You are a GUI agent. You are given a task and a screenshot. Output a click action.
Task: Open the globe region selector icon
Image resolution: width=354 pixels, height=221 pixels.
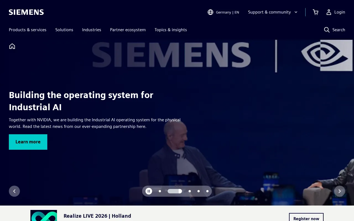210,12
